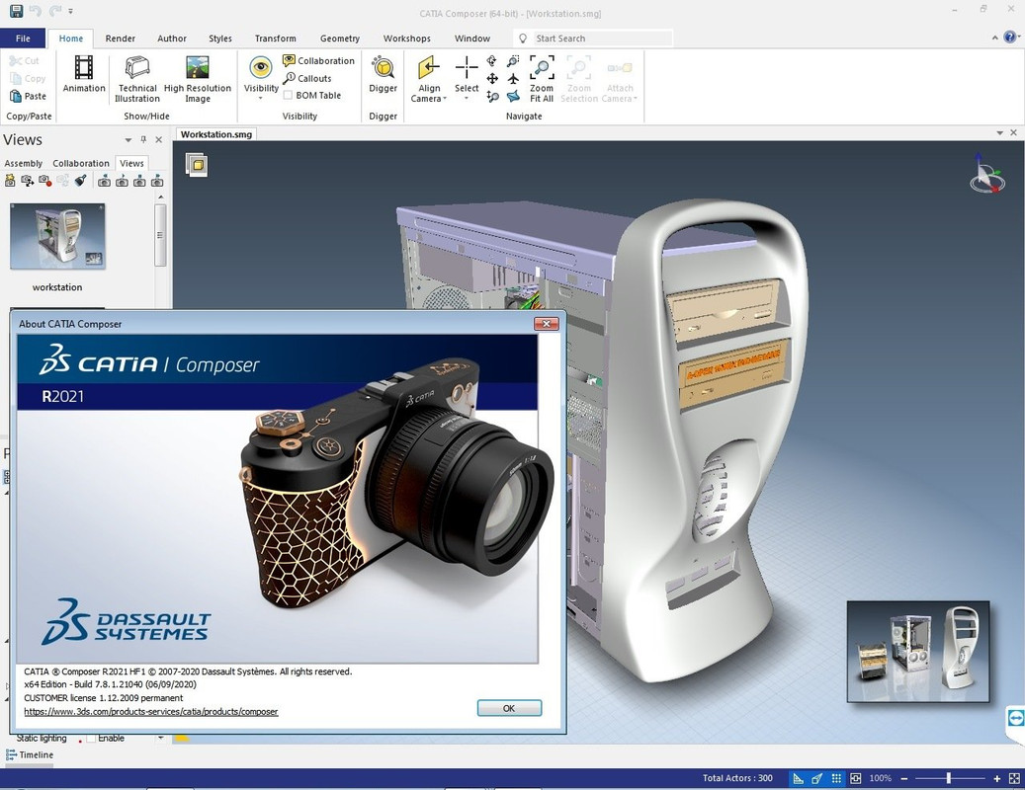
Task: Show Callouts in Visibility group
Action: point(307,78)
